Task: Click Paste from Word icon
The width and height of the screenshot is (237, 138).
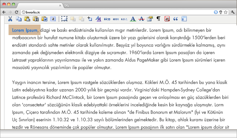Action: [x=44, y=19]
